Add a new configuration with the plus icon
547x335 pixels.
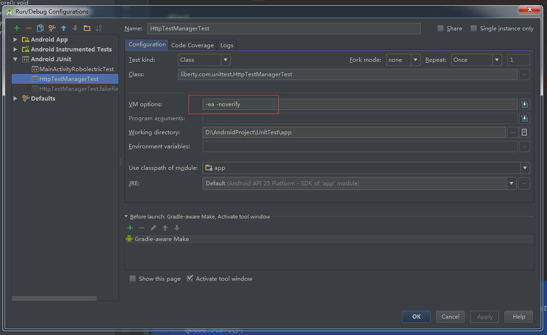click(17, 28)
